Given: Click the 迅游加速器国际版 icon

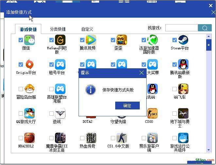Looking at the screenshot, I should (153, 40).
